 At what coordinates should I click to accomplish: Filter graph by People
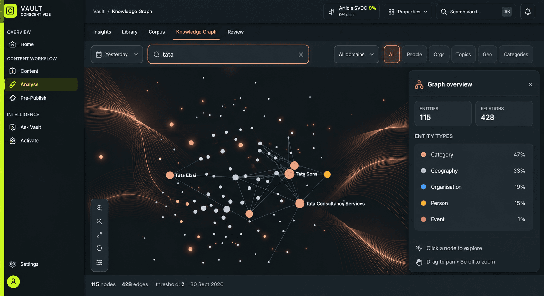[x=414, y=55]
